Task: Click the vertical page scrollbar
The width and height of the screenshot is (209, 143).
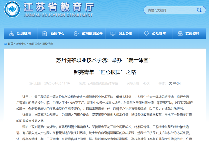Action: (207, 72)
